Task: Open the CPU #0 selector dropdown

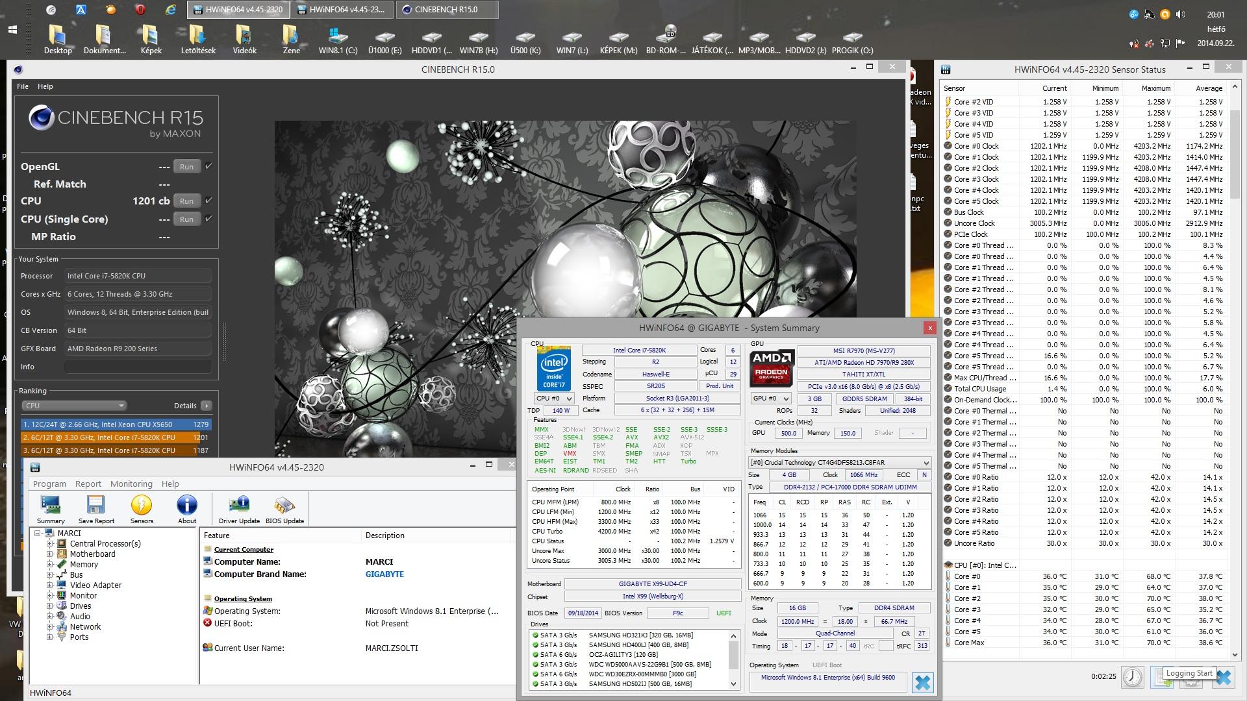Action: tap(553, 399)
